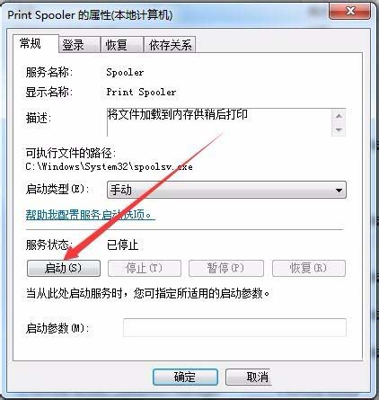Start the service with 启动(S) button
The image size is (379, 400).
(x=64, y=268)
